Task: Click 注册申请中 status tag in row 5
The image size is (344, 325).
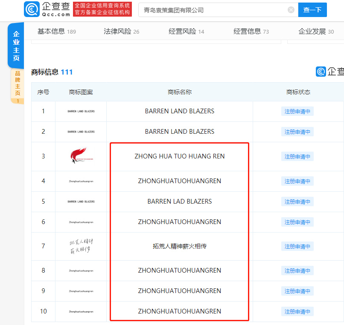Action: tap(297, 202)
